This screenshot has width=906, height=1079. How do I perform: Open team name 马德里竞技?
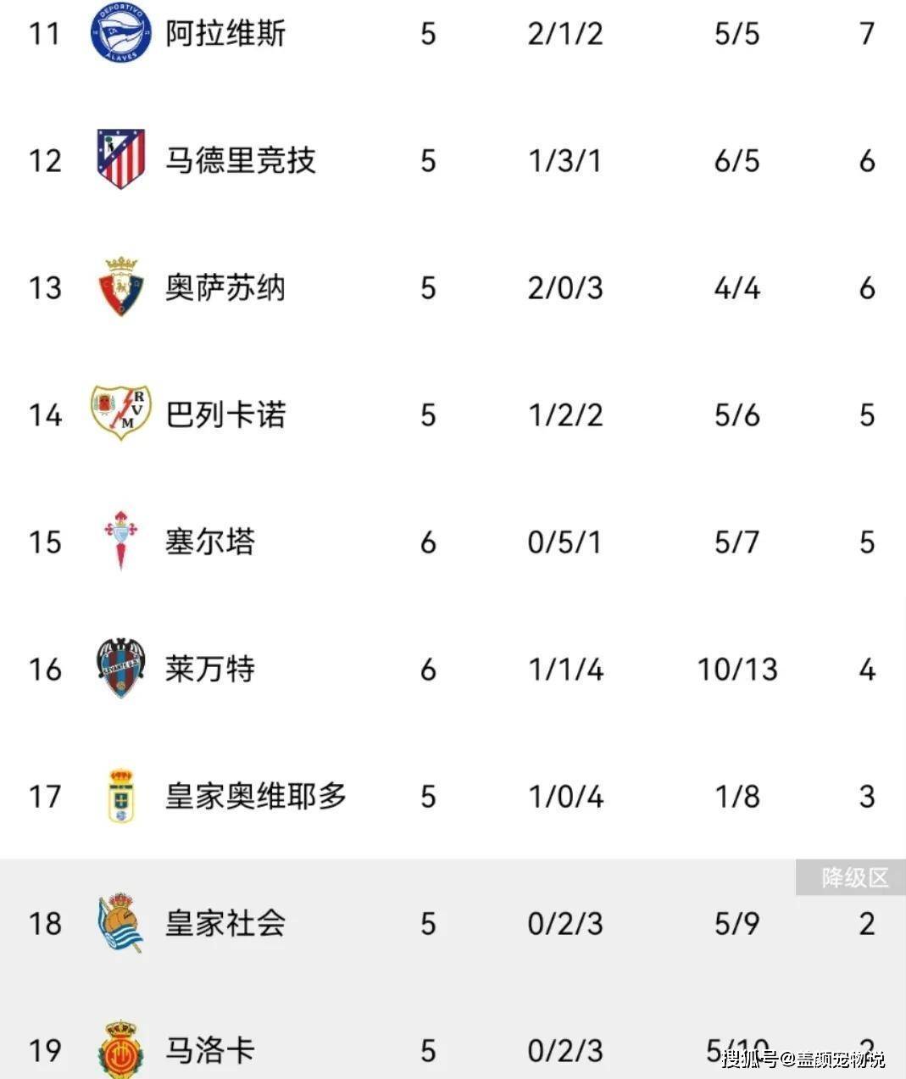click(241, 160)
